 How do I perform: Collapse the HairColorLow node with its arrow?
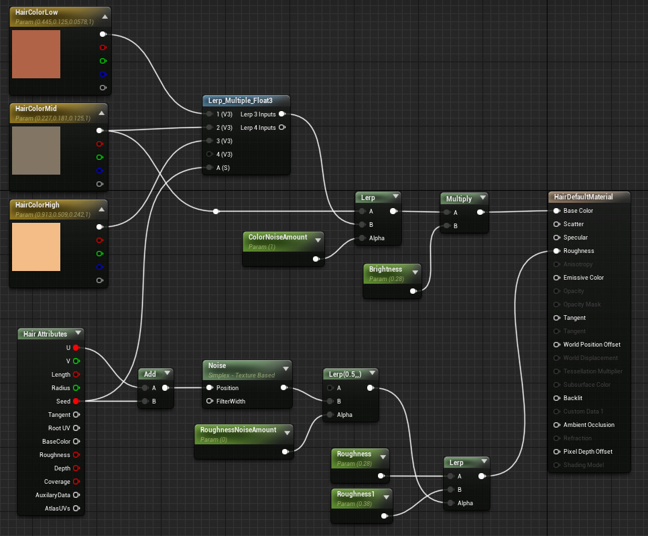pos(103,17)
